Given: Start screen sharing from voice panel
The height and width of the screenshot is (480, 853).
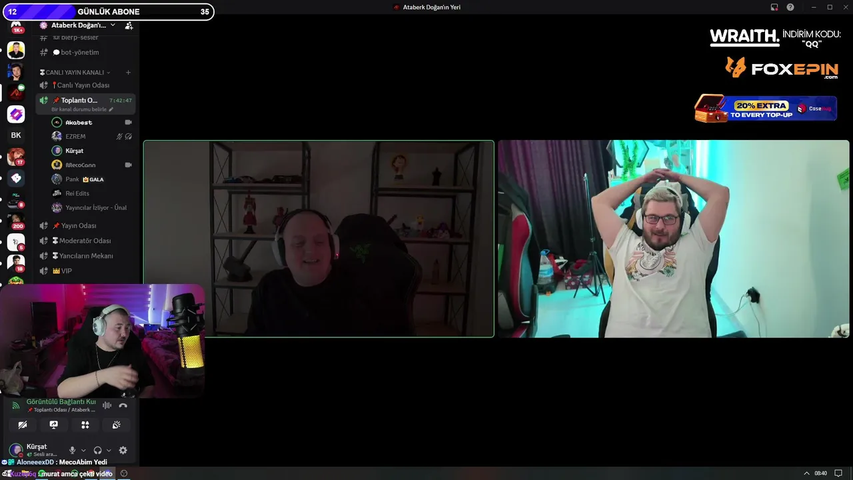Looking at the screenshot, I should click(54, 425).
